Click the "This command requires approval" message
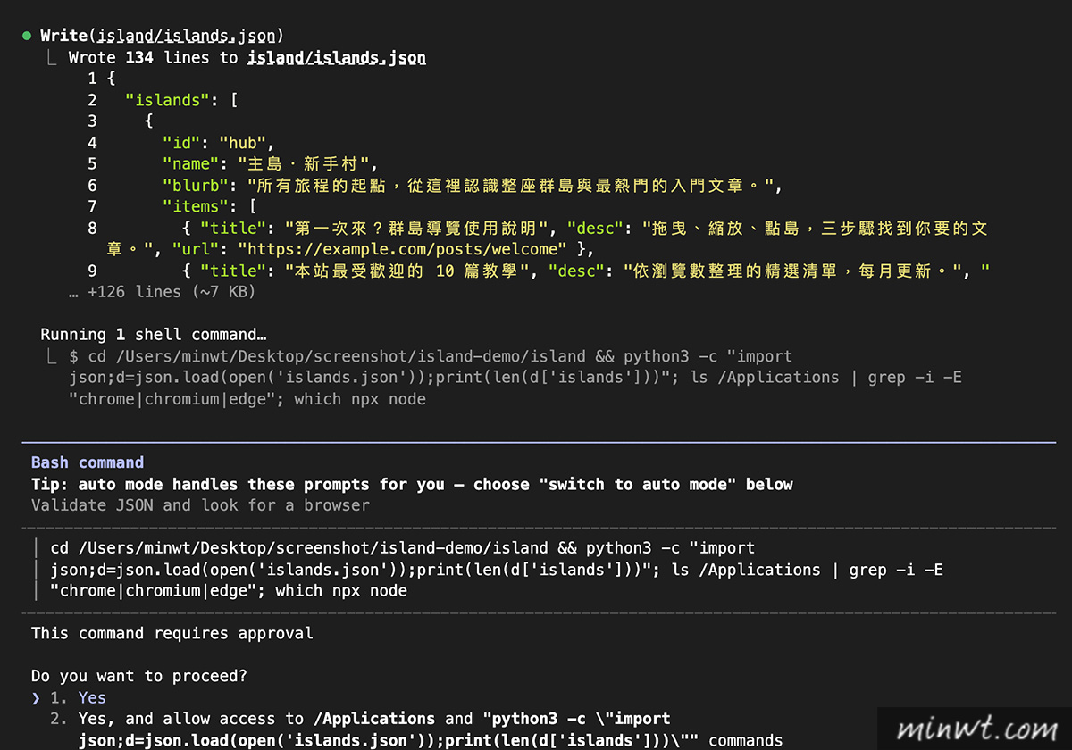 click(x=172, y=633)
